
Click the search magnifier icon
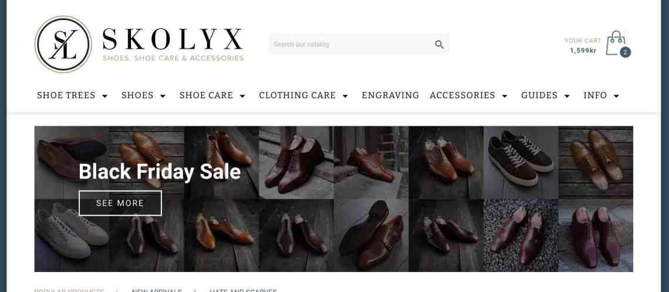(439, 45)
